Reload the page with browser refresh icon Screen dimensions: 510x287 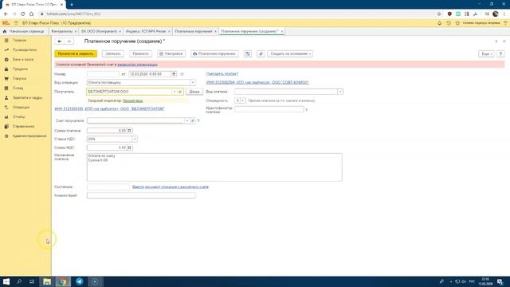pos(23,14)
